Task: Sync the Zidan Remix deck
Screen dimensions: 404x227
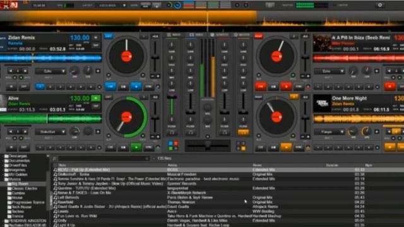Action: (x=148, y=87)
